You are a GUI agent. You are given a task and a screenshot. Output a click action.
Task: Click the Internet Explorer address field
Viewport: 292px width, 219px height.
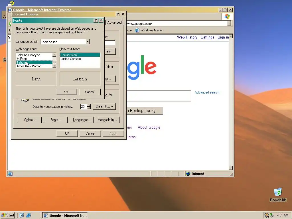pos(177,23)
